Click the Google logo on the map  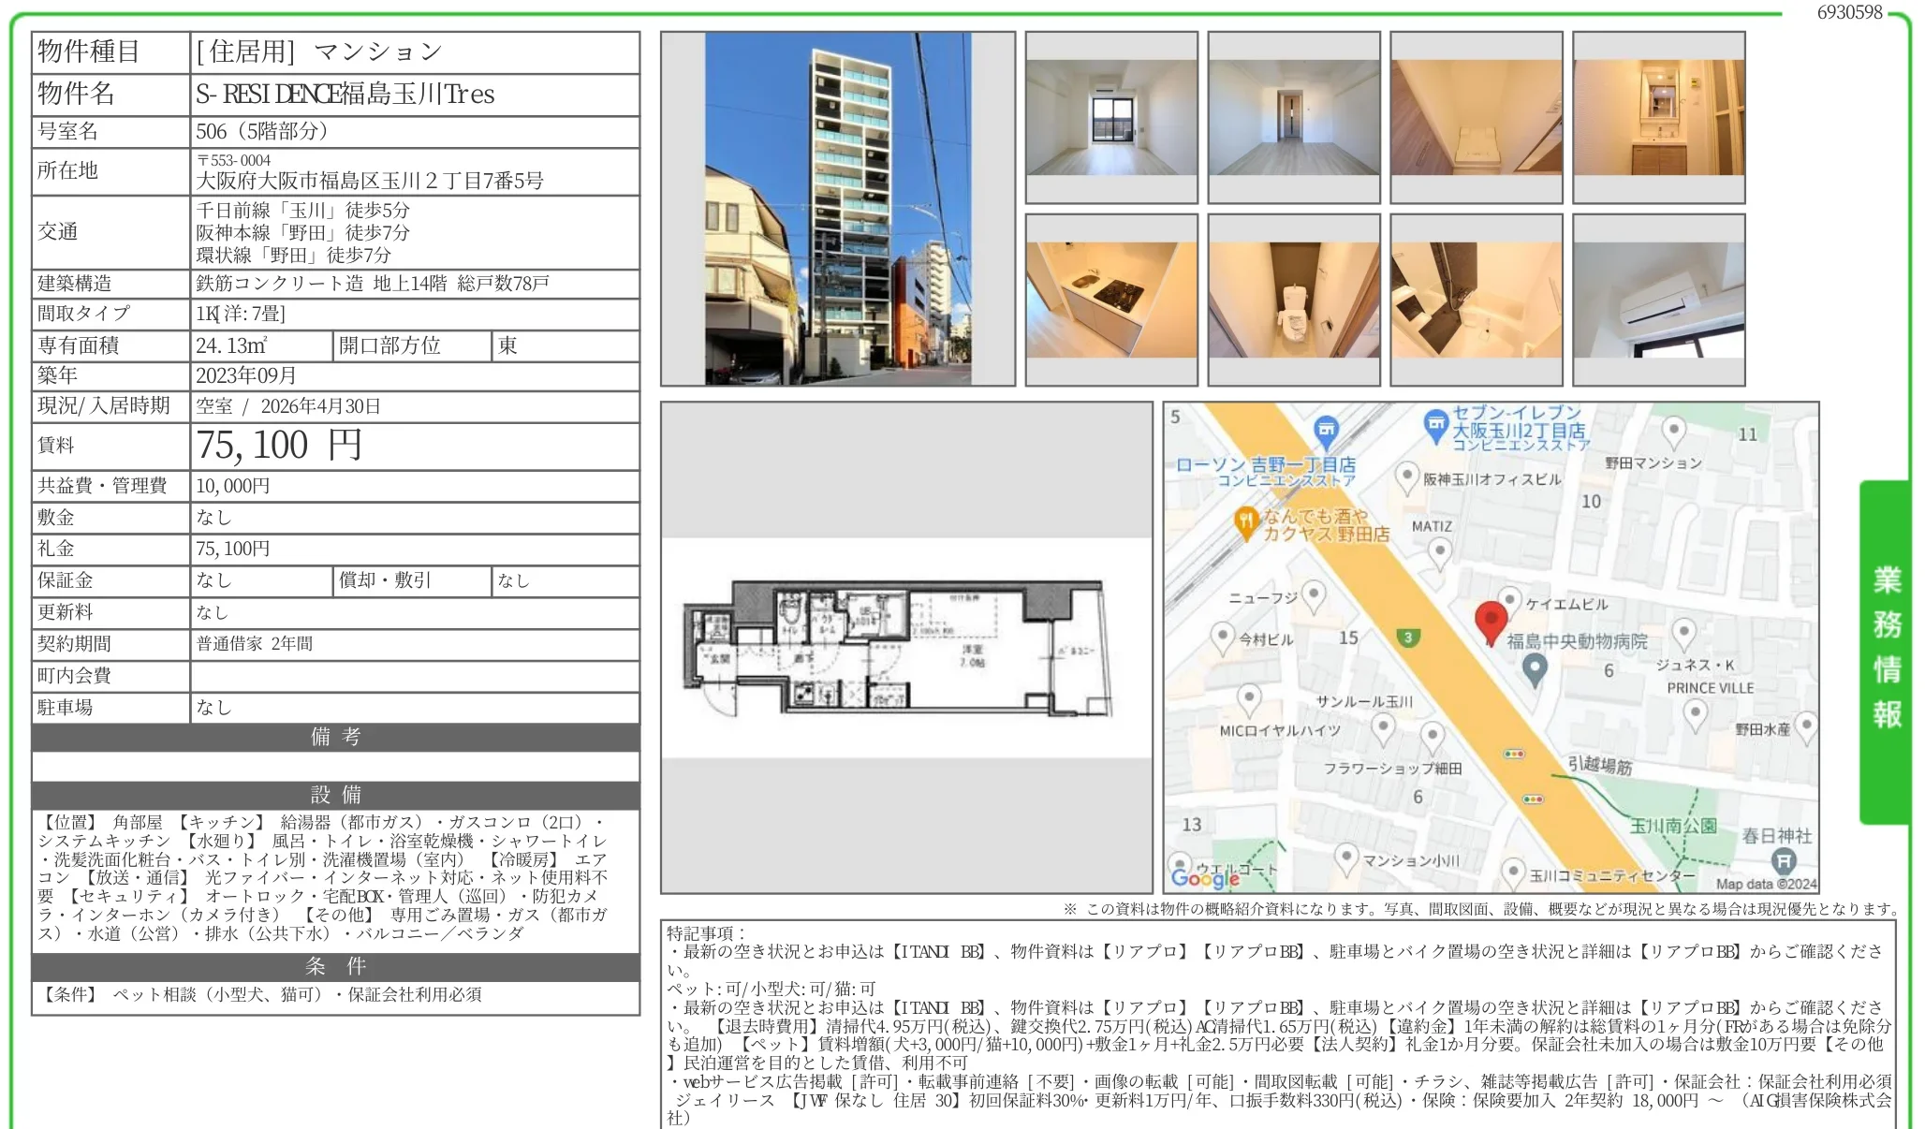(1204, 878)
